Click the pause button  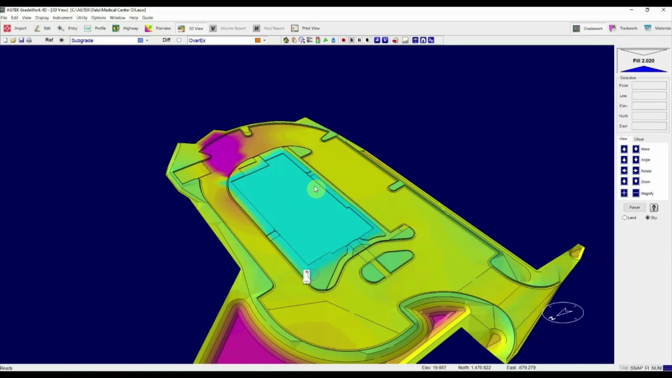click(359, 40)
